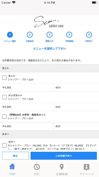Open the 店舗情報 map pin icon

tap(62, 167)
